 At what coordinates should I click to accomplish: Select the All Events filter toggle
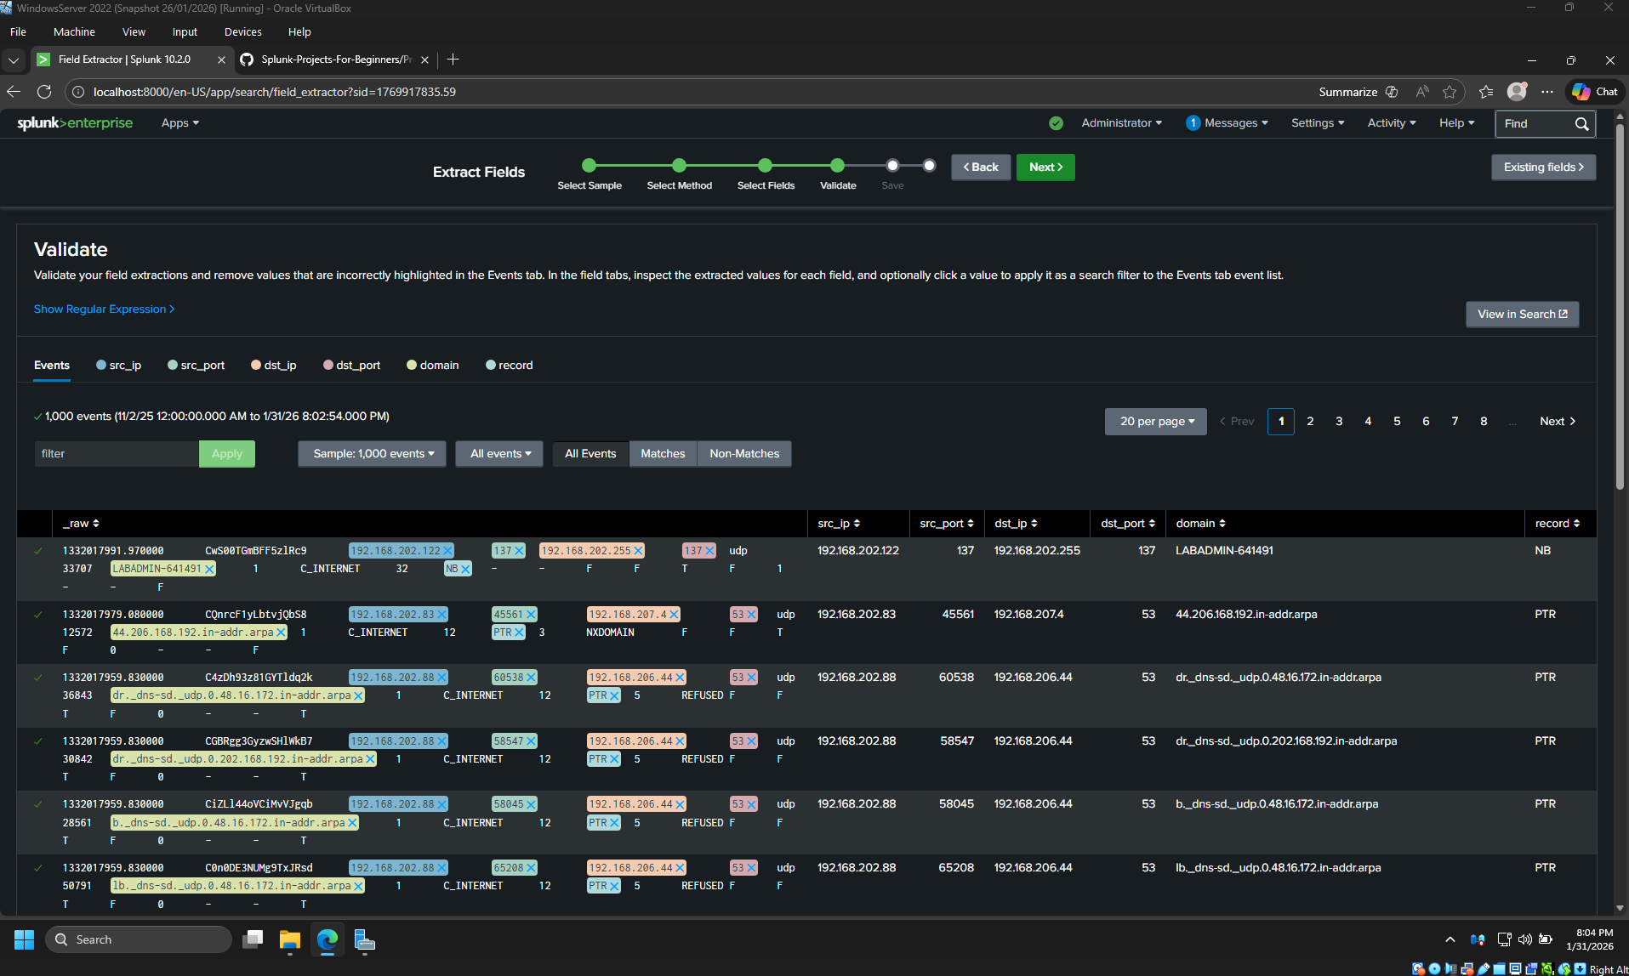pos(590,454)
